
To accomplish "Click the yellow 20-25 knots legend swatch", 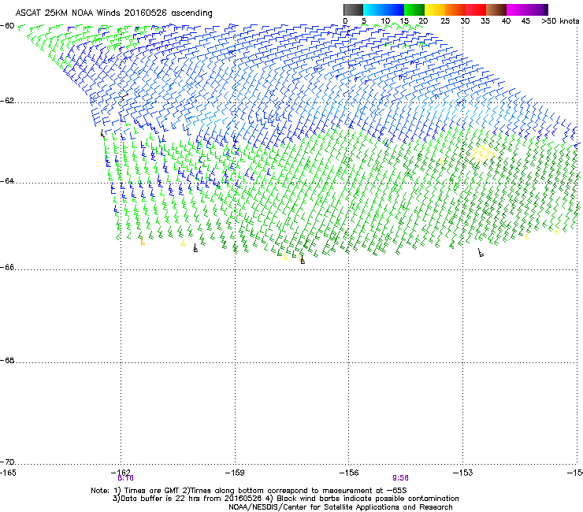I will [x=435, y=9].
